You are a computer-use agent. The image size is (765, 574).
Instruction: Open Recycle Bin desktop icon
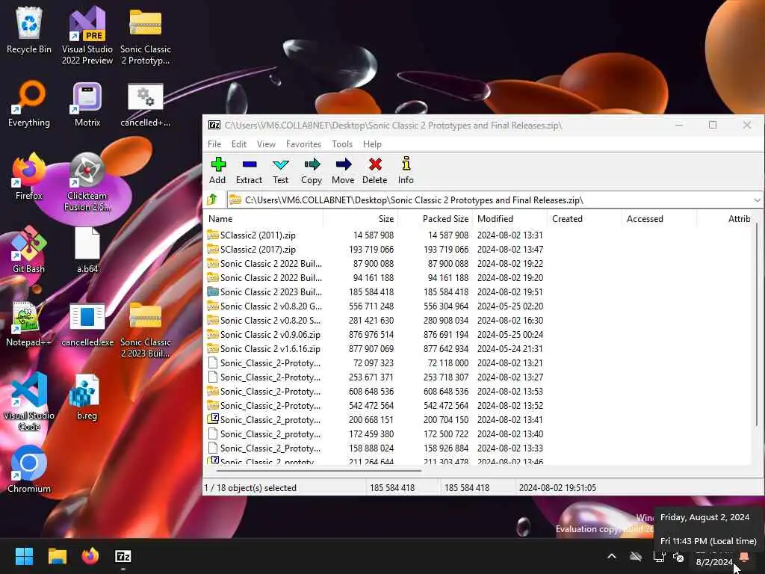[29, 30]
